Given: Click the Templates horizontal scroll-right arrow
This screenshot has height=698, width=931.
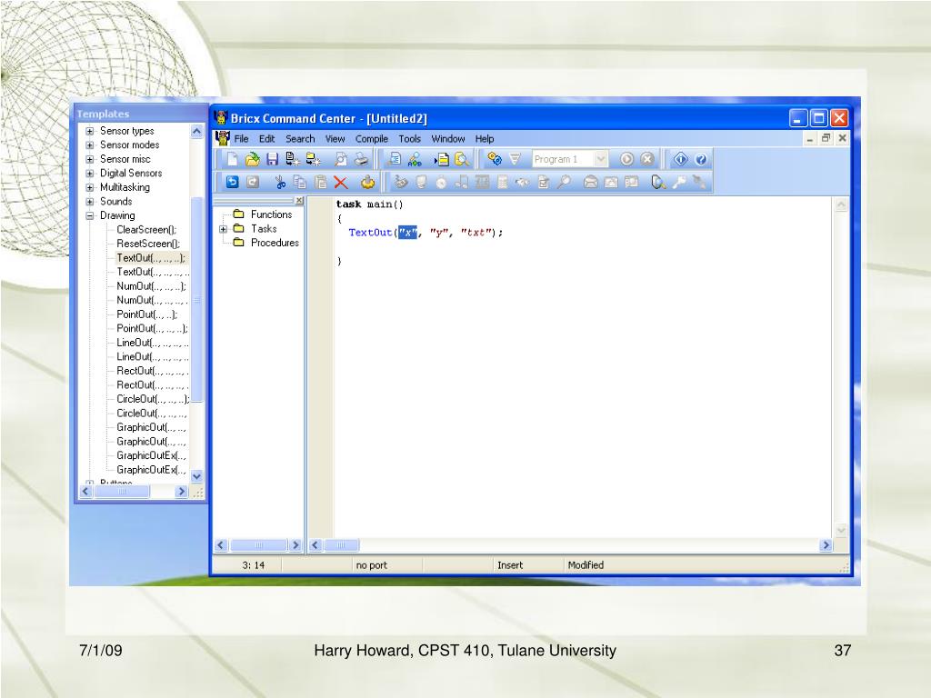Looking at the screenshot, I should 182,492.
